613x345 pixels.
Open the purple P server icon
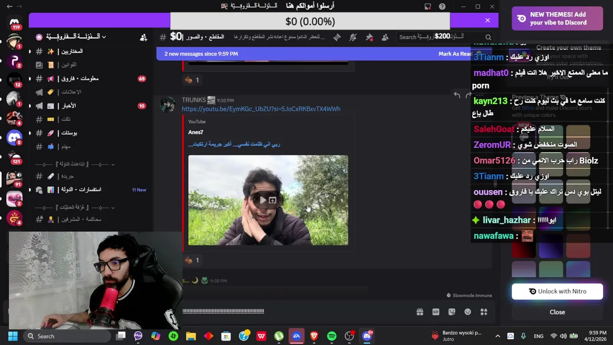[14, 61]
